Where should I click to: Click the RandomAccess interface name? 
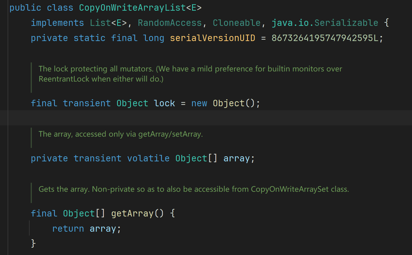click(170, 23)
